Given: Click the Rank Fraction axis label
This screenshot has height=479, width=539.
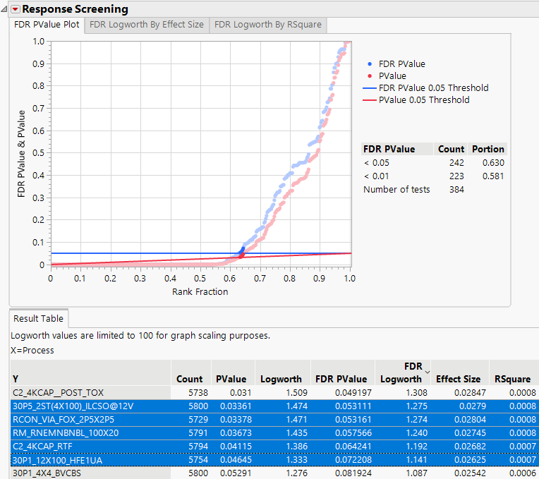Looking at the screenshot, I should coord(200,291).
